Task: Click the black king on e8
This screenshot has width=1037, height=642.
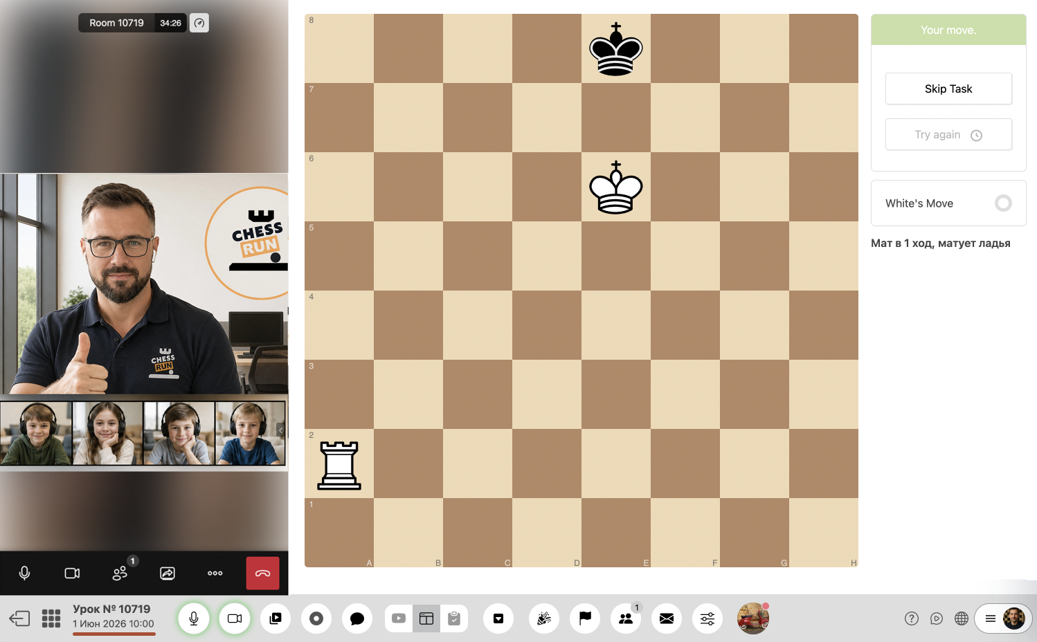Action: [x=616, y=48]
